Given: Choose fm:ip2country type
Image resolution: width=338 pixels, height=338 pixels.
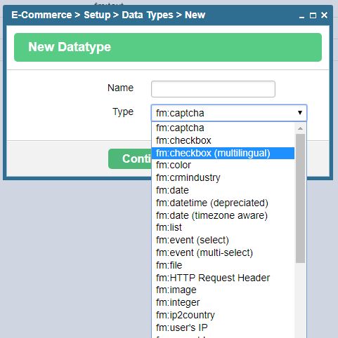Looking at the screenshot, I should pyautogui.click(x=223, y=316).
